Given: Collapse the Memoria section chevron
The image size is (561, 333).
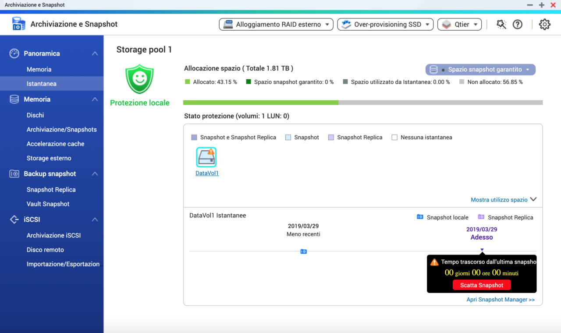Looking at the screenshot, I should pyautogui.click(x=95, y=99).
